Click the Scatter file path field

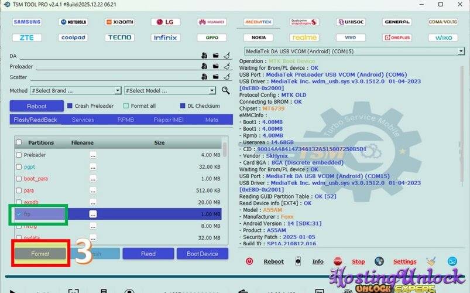[x=115, y=77]
